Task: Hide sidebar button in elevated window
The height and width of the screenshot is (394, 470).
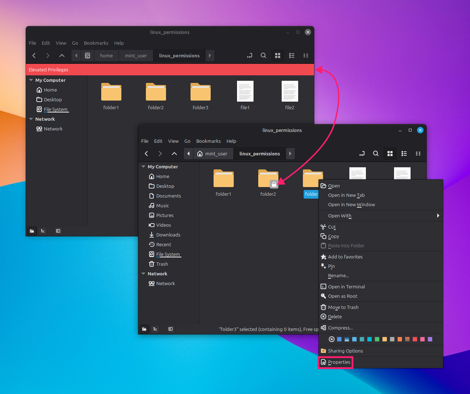Action: 58,231
